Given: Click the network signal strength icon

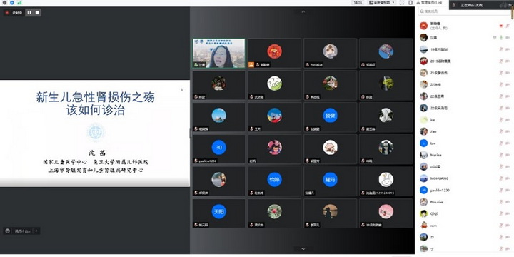Looking at the screenshot, I should point(19,3).
